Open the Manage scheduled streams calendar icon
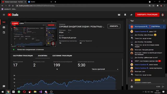This screenshot has height=94, width=167. pyautogui.click(x=4, y=32)
